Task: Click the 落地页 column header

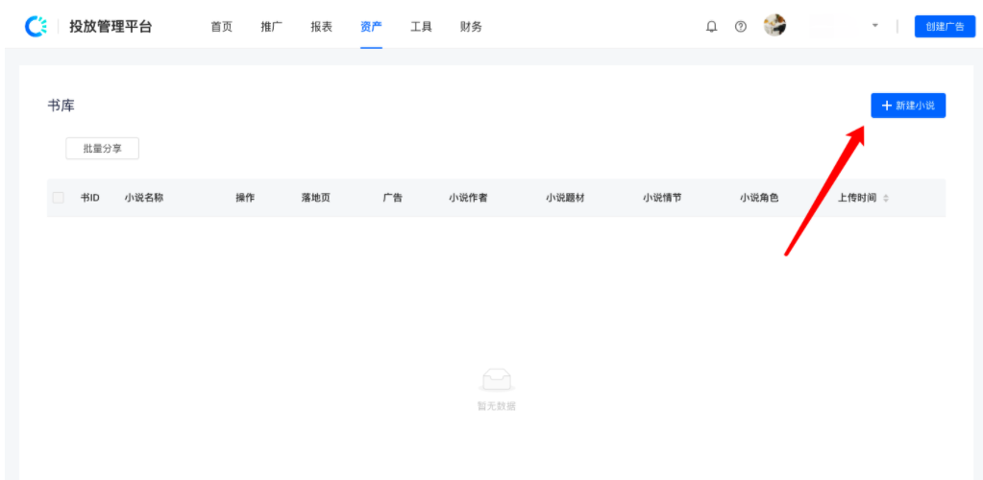Action: tap(315, 198)
